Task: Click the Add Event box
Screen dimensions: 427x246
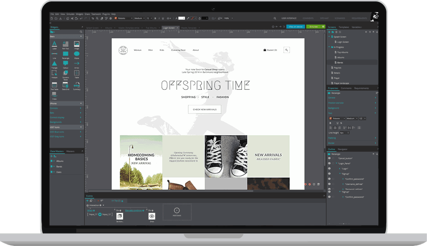Action: (177, 212)
